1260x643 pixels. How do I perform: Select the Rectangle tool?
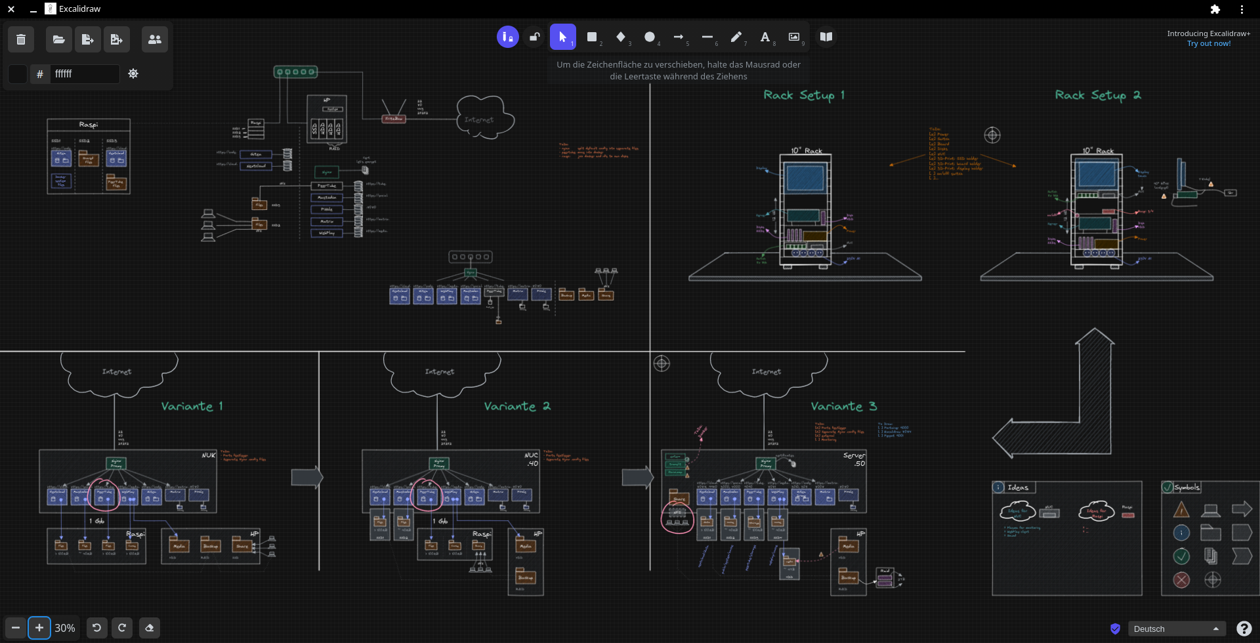[592, 37]
